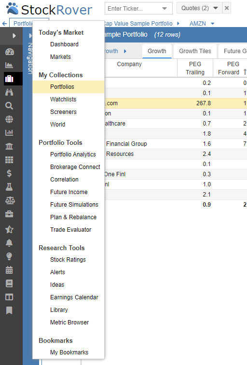Open the ticker entry dropdown arrow
Image resolution: width=247 pixels, height=365 pixels.
(x=165, y=9)
